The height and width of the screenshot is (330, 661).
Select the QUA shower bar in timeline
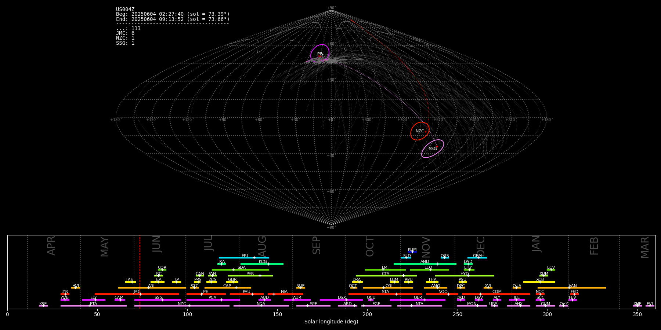[517, 288]
